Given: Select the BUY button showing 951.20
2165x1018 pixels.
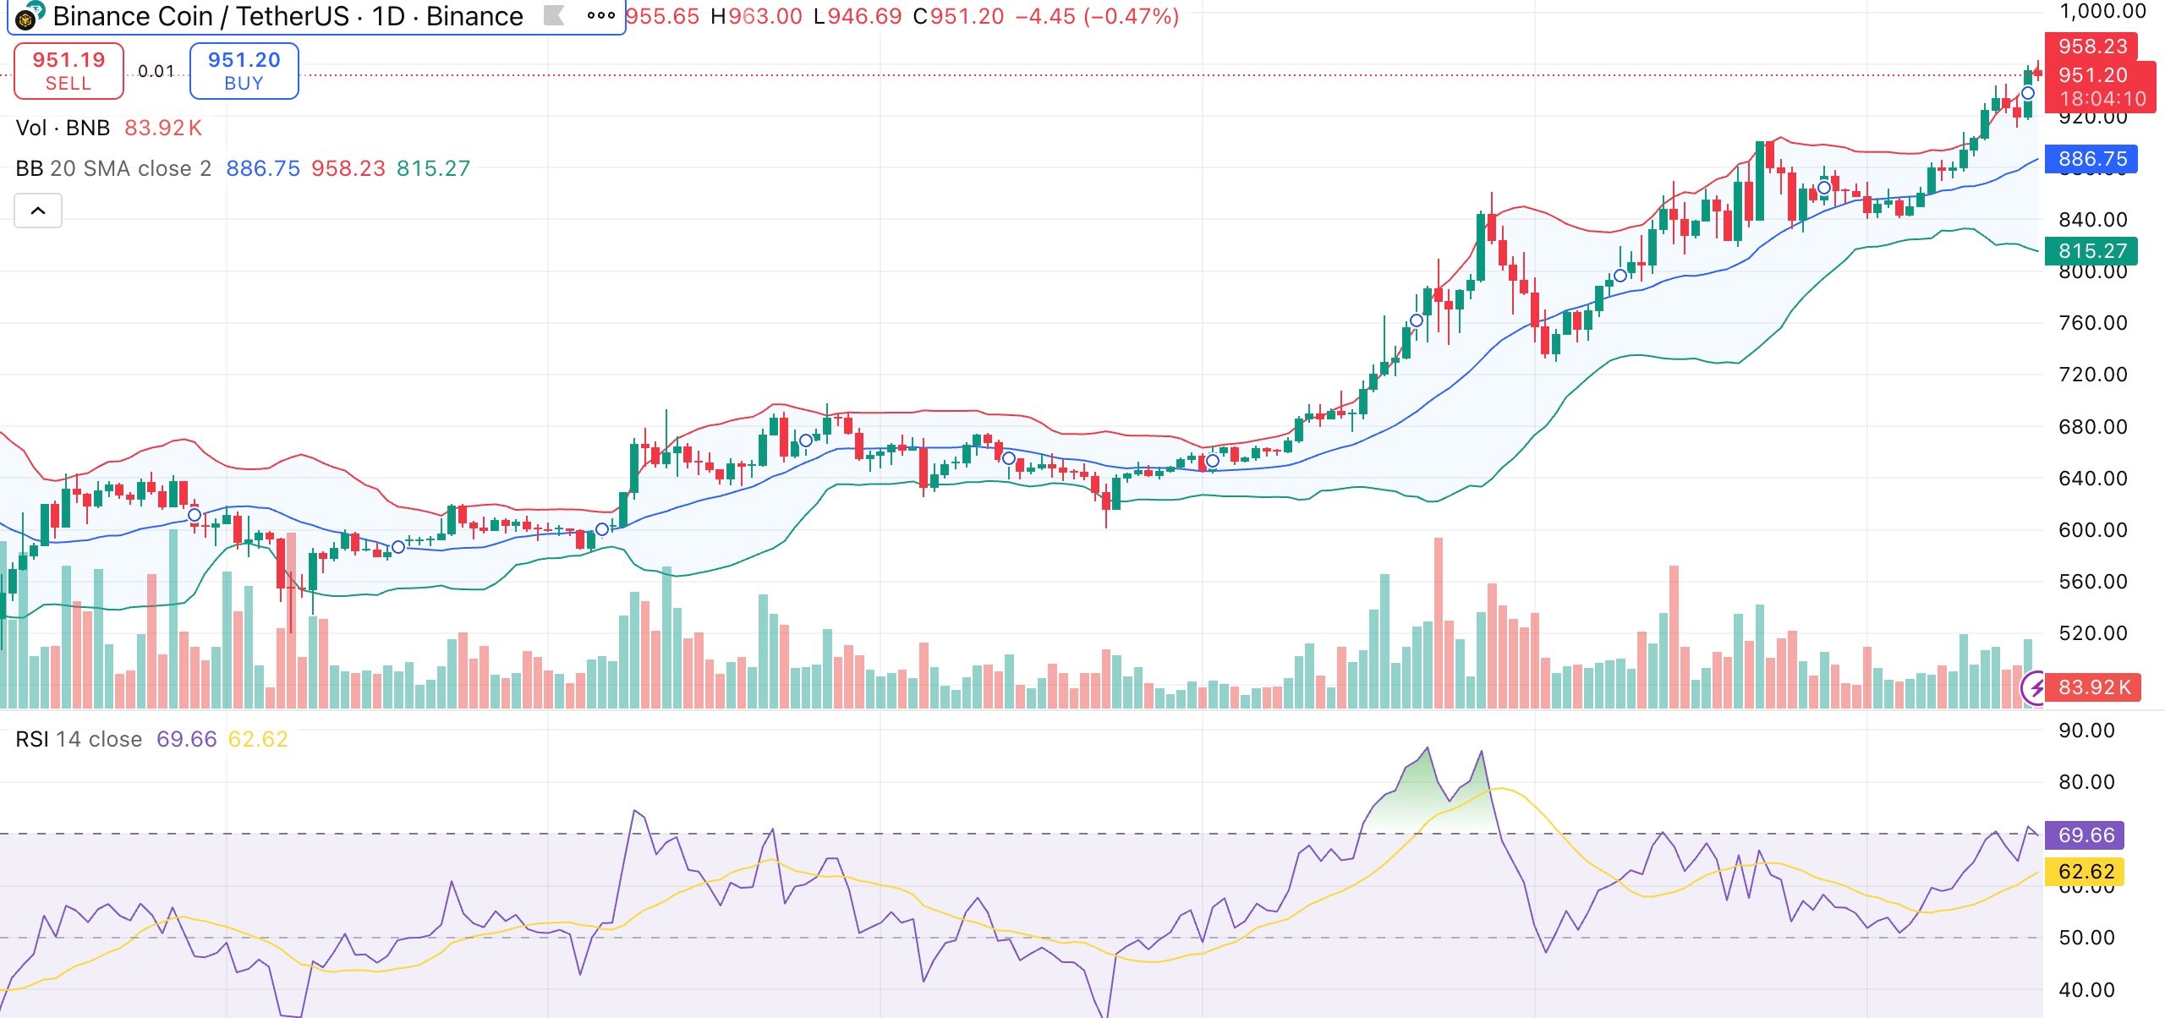Looking at the screenshot, I should [244, 70].
